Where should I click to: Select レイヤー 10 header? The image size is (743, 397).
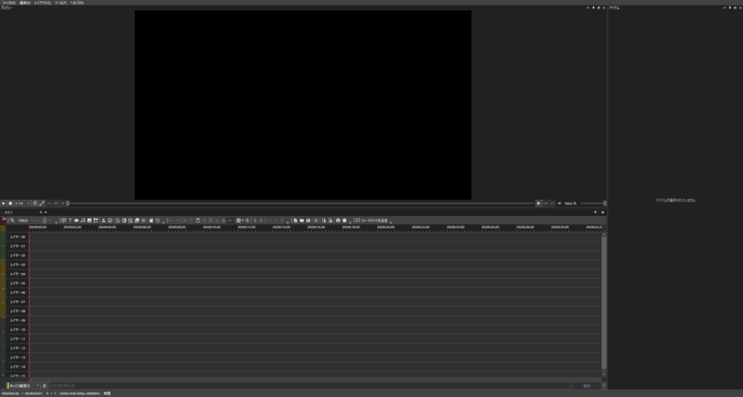coord(17,330)
